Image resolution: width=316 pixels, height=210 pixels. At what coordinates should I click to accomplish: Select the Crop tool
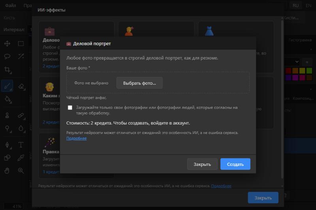tap(7, 70)
